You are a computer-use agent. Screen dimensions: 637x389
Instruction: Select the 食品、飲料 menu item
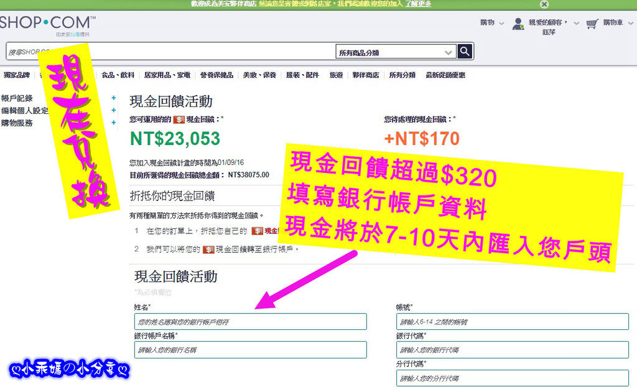118,75
